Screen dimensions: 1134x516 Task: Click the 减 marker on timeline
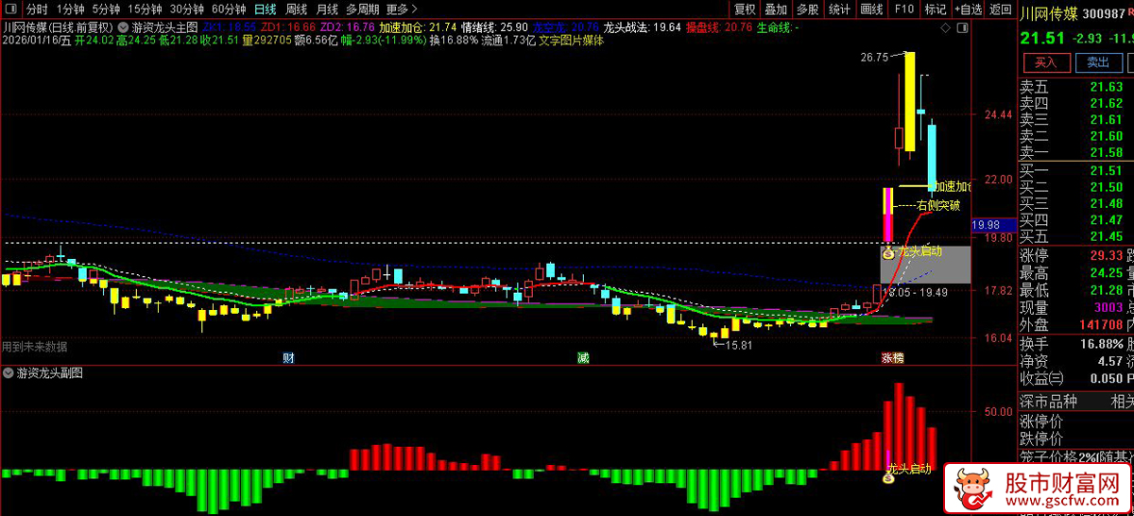[x=583, y=358]
